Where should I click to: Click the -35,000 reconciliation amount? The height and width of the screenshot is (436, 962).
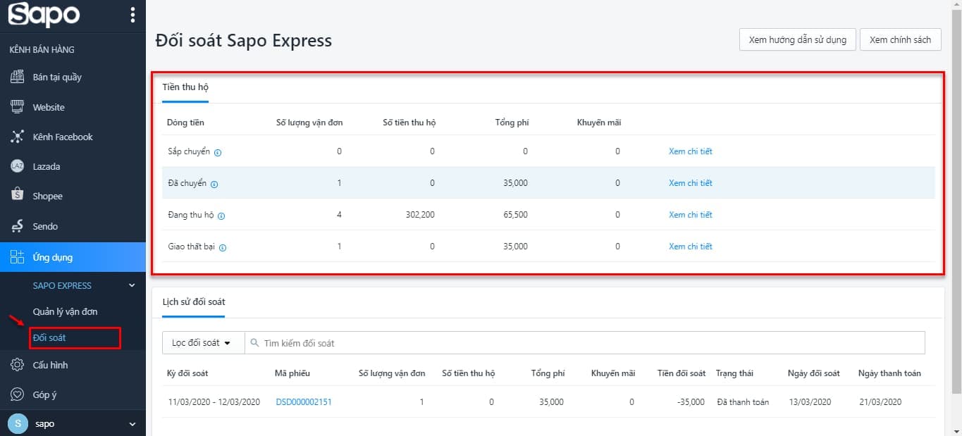coord(691,402)
